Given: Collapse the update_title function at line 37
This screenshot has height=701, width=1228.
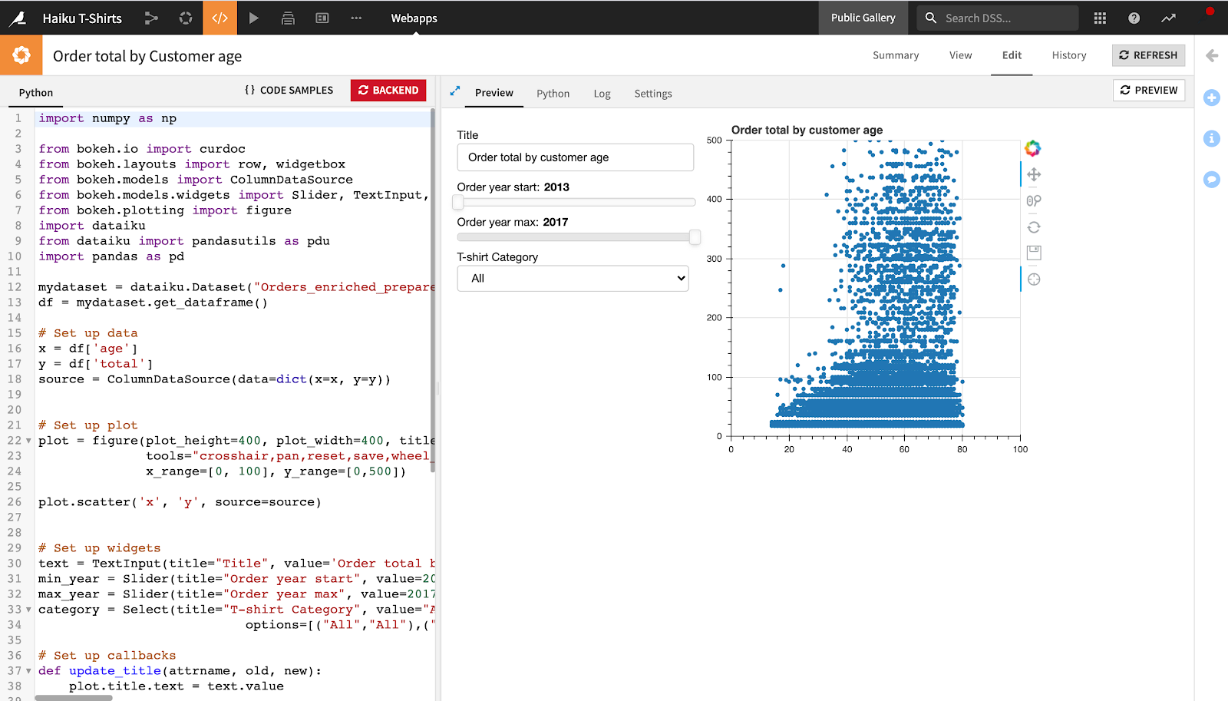Looking at the screenshot, I should [29, 671].
